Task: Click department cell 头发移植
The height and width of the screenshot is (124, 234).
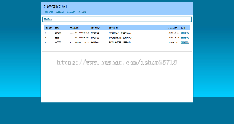Action: pos(95,42)
